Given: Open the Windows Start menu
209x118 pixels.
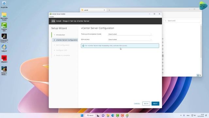Looking at the screenshot, I should click(x=82, y=115).
